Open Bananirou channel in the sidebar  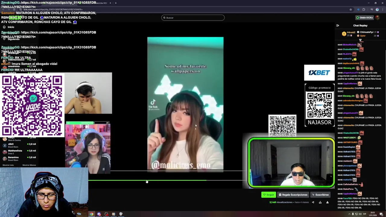click(20, 159)
